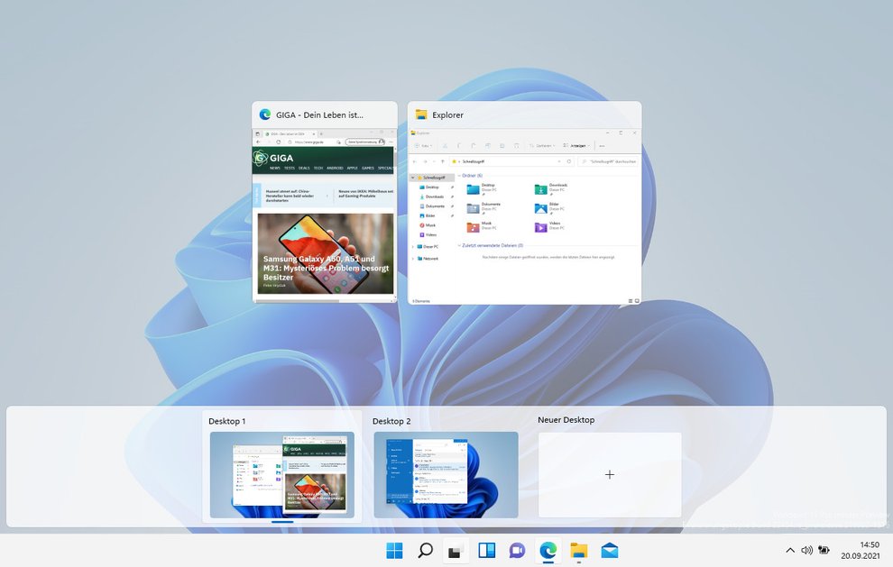Open the Mail app from taskbar
893x567 pixels.
tap(610, 551)
